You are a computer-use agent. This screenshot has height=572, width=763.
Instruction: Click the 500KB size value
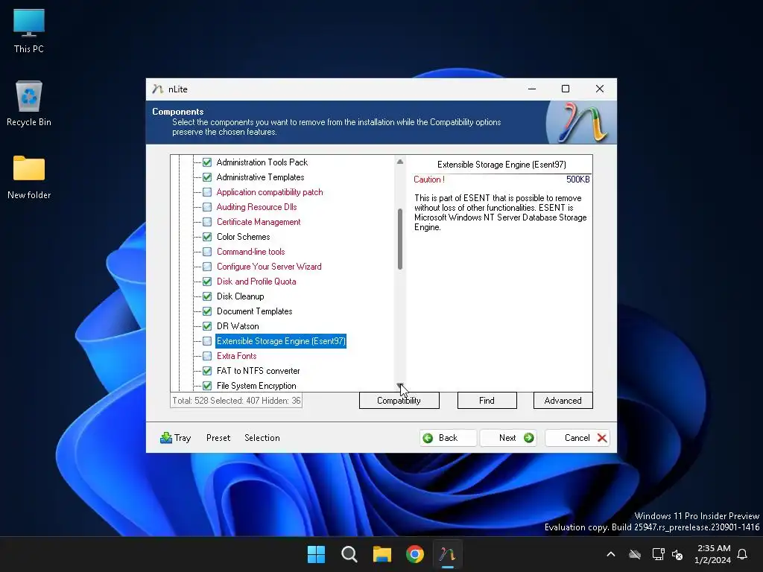click(x=577, y=179)
